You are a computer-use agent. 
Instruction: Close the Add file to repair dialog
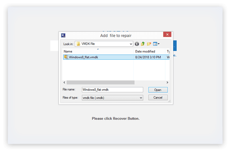[167, 35]
